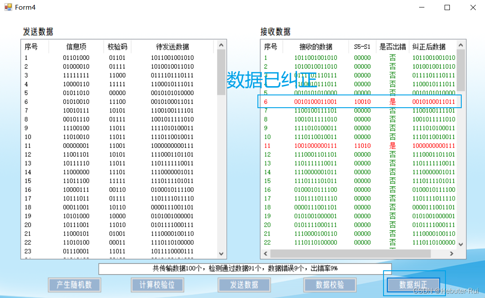Click scroll down arrow in 接收数据 list
Image resolution: width=485 pixels, height=298 pixels.
click(x=460, y=244)
